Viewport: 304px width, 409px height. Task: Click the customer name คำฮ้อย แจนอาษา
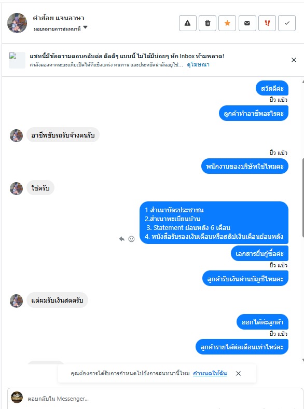59,18
